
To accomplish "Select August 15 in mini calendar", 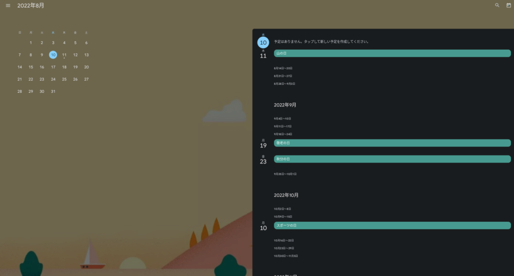I will tap(31, 67).
